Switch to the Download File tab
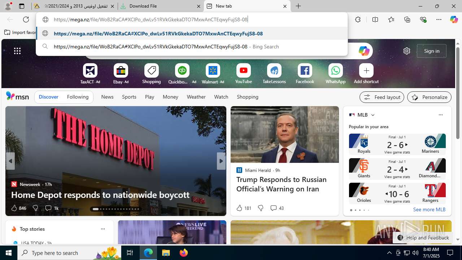462x260 pixels. [161, 6]
